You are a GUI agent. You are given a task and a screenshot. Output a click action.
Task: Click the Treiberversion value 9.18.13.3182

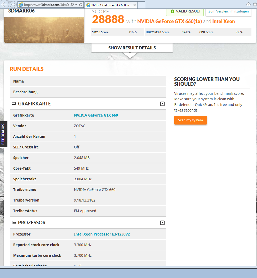tap(85, 200)
